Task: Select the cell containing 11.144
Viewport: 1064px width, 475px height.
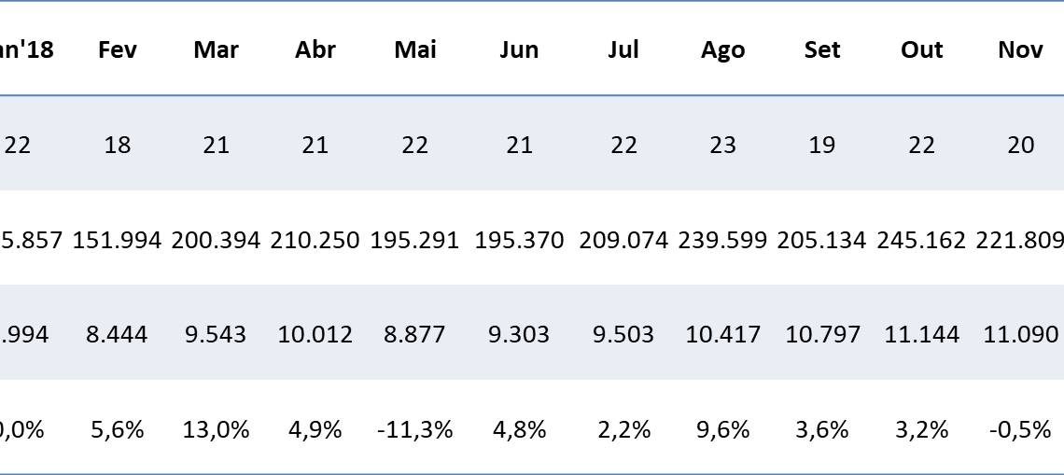Action: 921,335
